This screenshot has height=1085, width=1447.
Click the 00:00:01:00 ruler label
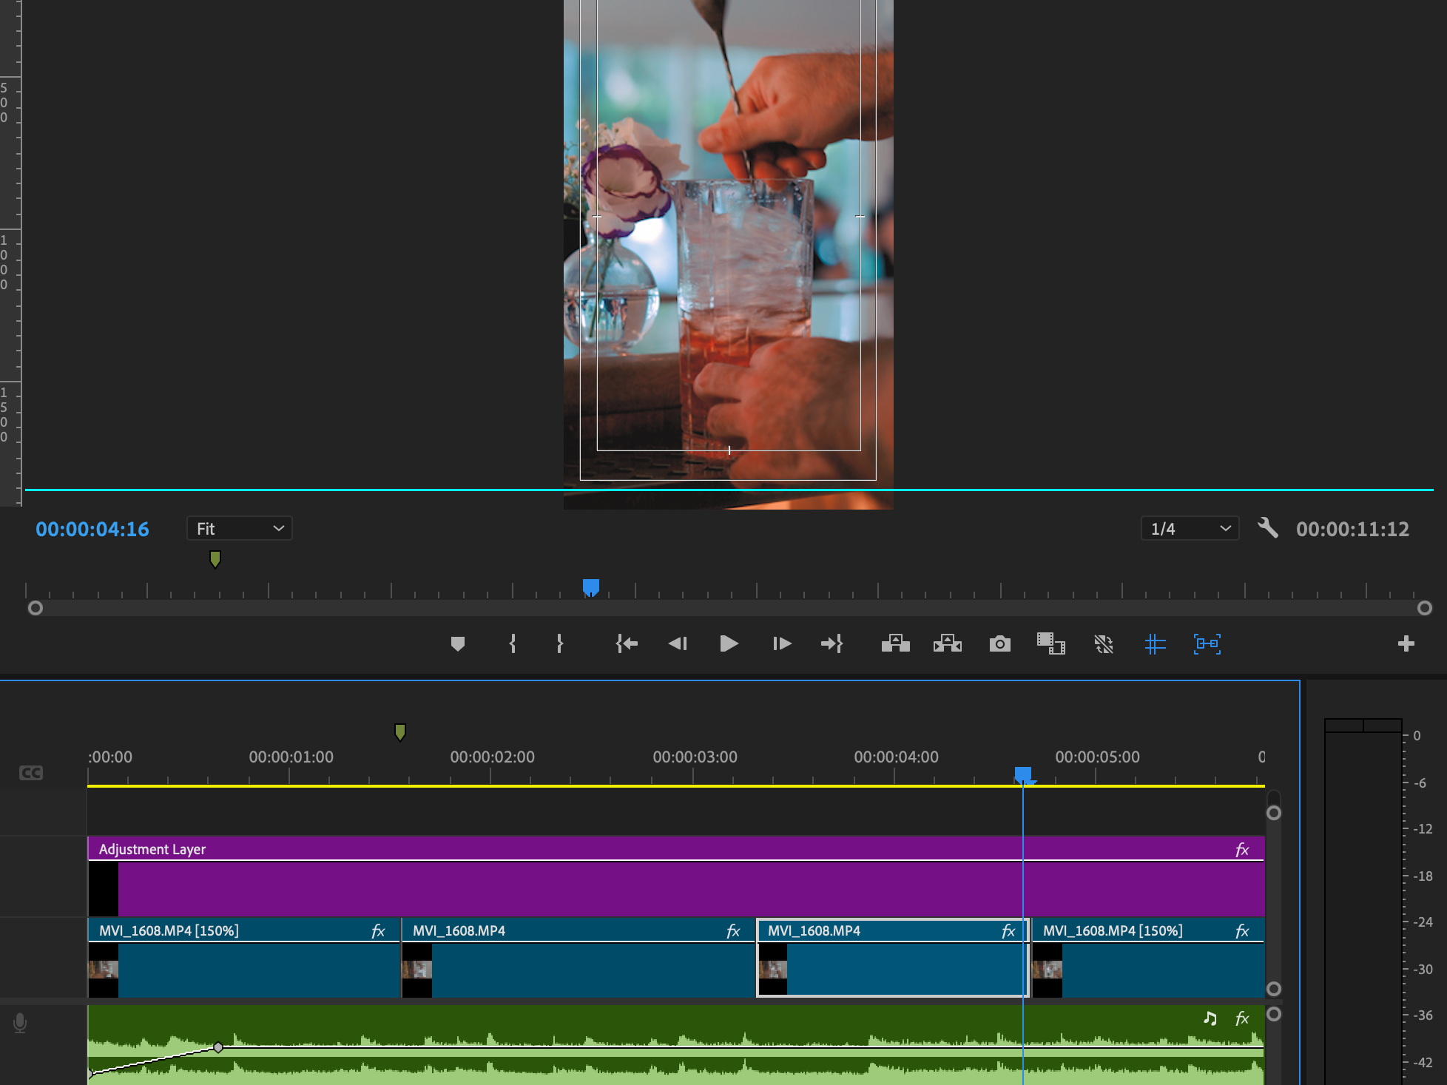pos(291,757)
